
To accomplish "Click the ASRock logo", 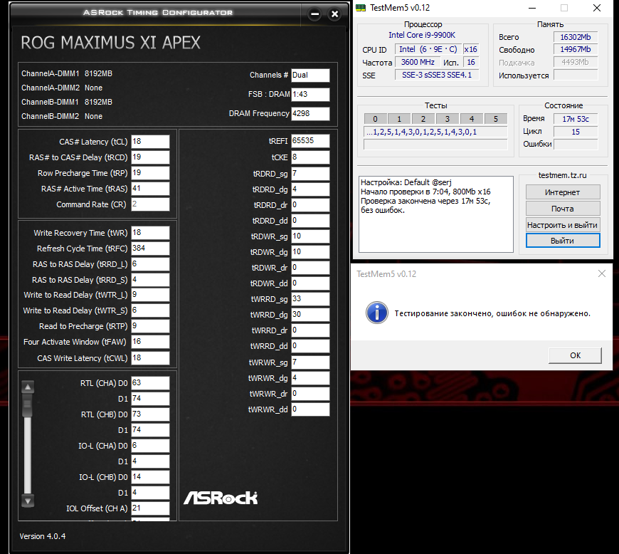I will pos(221,498).
